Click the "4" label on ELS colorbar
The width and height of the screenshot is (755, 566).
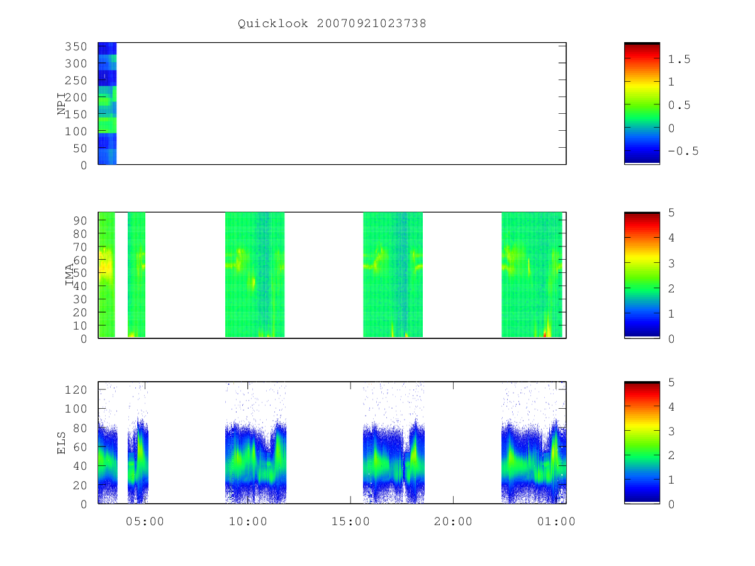click(x=671, y=406)
